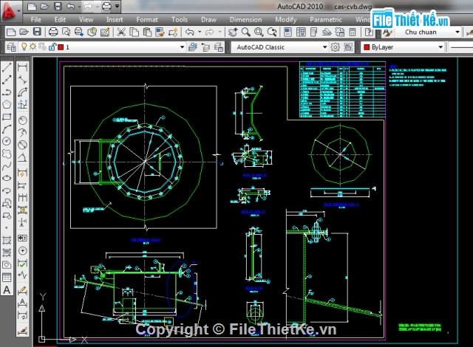The height and width of the screenshot is (347, 473).
Task: Choose Center Mark tool
Action: (22, 250)
